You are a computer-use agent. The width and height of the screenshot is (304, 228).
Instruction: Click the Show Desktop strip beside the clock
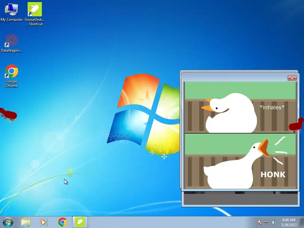[302, 222]
